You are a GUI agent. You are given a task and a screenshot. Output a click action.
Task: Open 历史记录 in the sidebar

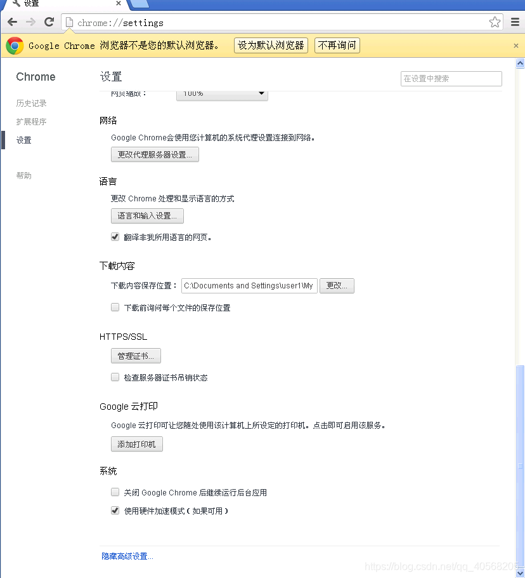pos(31,103)
